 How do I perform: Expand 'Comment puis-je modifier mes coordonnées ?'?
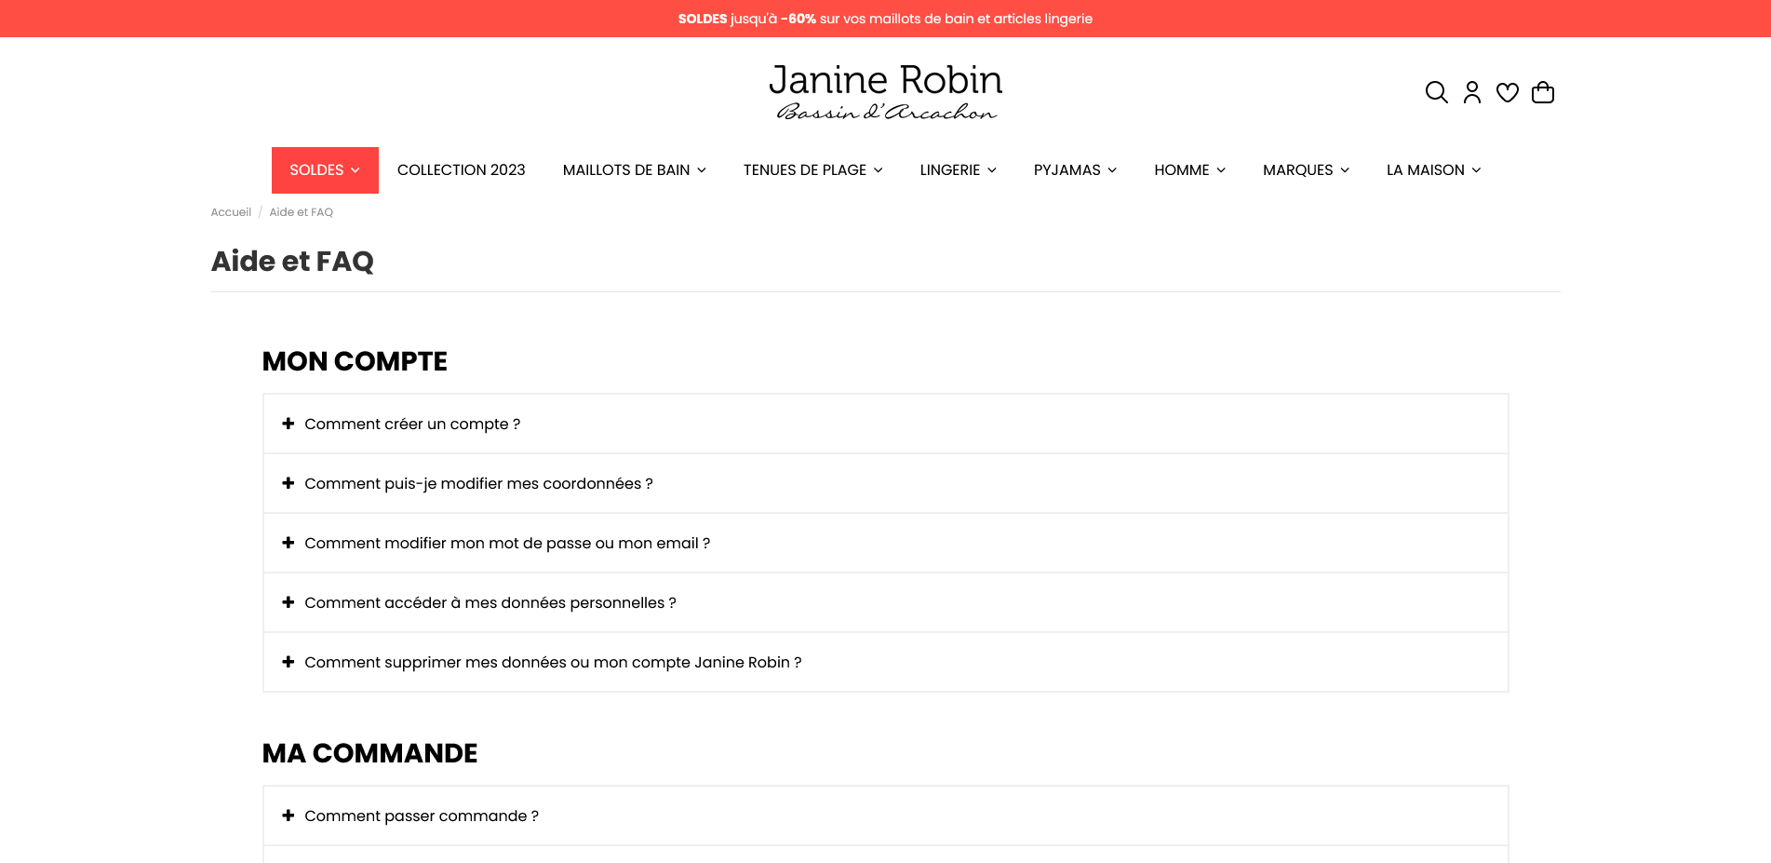point(478,483)
